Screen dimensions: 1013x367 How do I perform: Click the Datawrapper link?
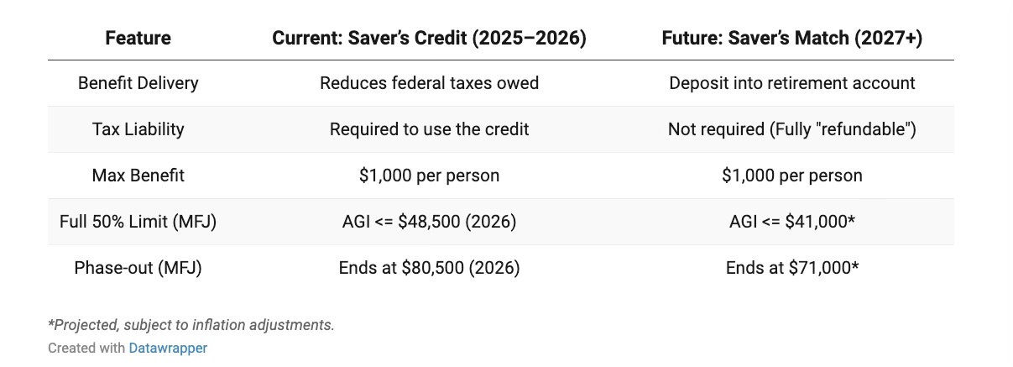(x=168, y=348)
